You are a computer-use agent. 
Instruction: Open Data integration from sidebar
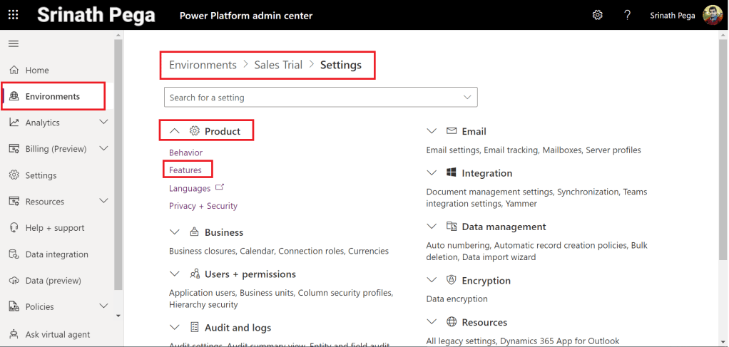click(x=56, y=254)
